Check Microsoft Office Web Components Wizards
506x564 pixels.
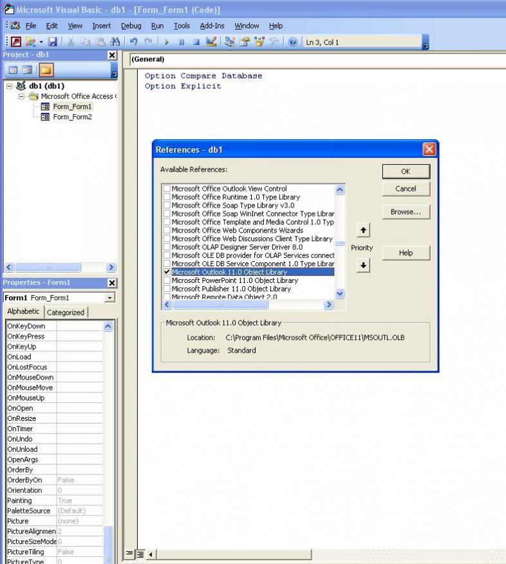(x=167, y=230)
